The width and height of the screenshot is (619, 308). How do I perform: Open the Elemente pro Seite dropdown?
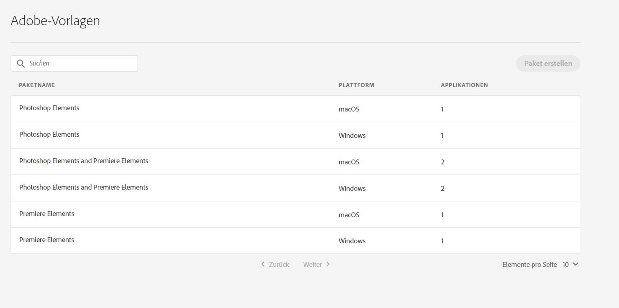point(571,264)
